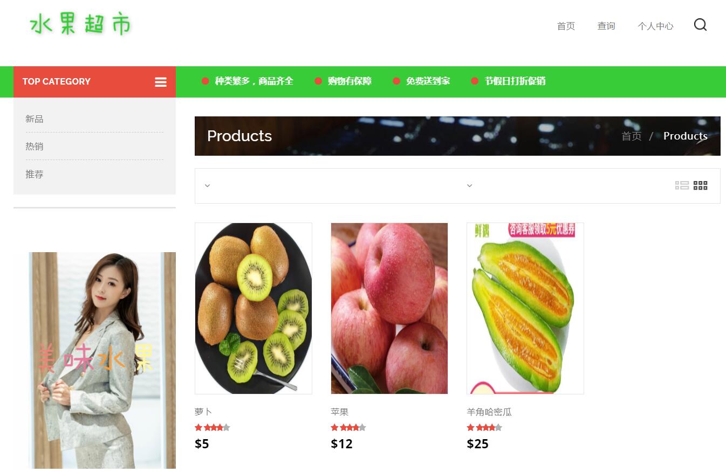Switch to grid view layout
The image size is (726, 472).
pyautogui.click(x=700, y=185)
